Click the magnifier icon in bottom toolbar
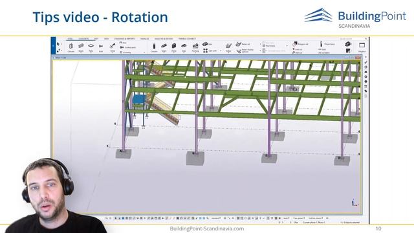The width and height of the screenshot is (414, 233). tap(107, 218)
